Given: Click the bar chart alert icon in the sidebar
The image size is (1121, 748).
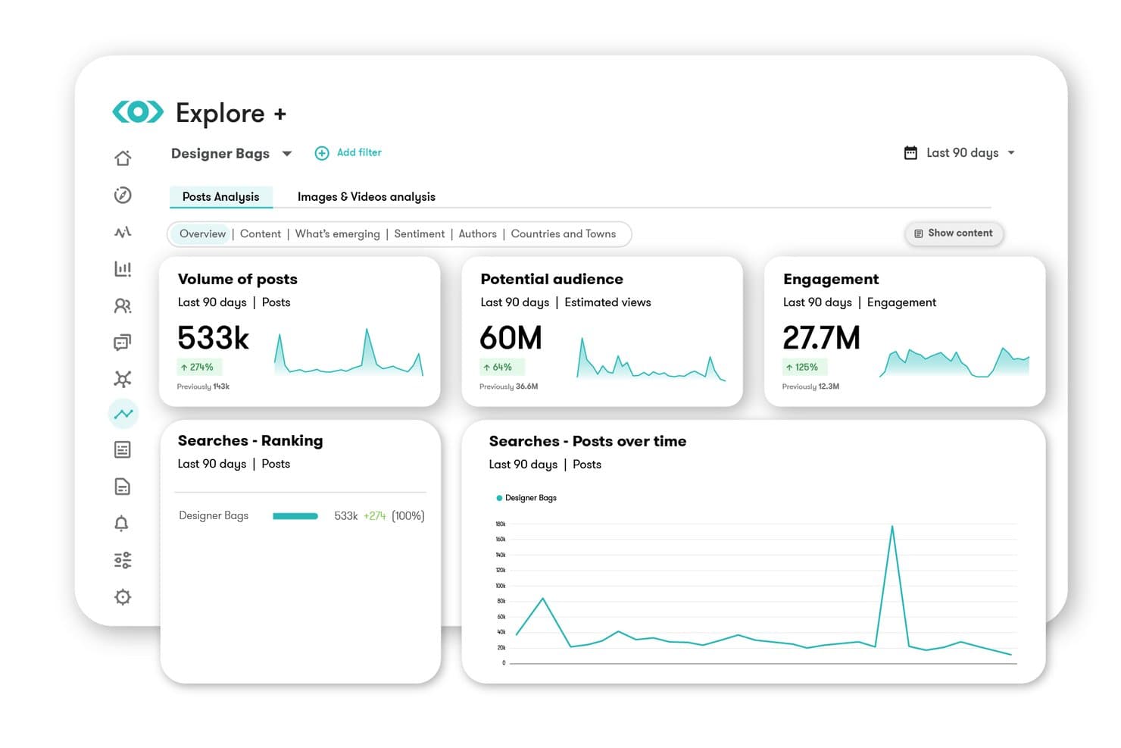Looking at the screenshot, I should [123, 268].
